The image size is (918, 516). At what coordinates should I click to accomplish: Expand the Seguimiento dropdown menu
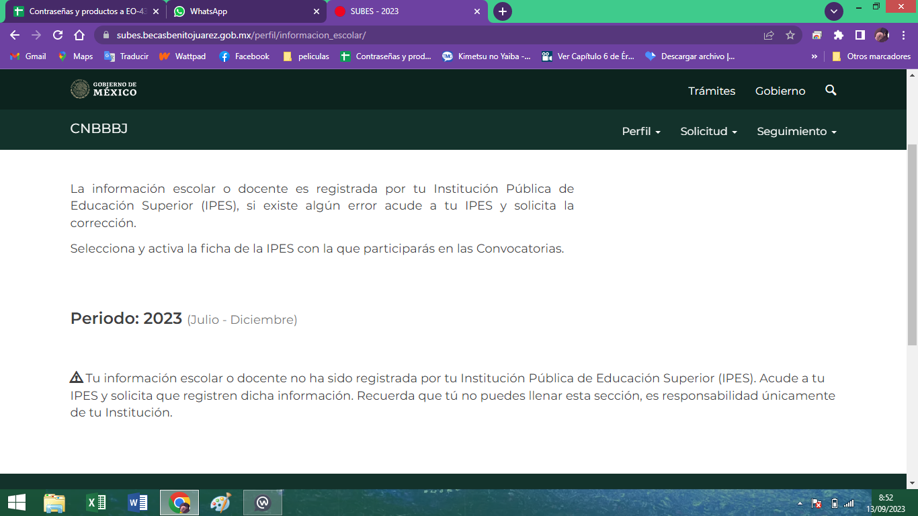click(796, 131)
